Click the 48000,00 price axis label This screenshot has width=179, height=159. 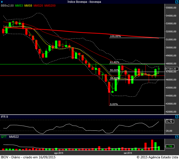coord(171,64)
